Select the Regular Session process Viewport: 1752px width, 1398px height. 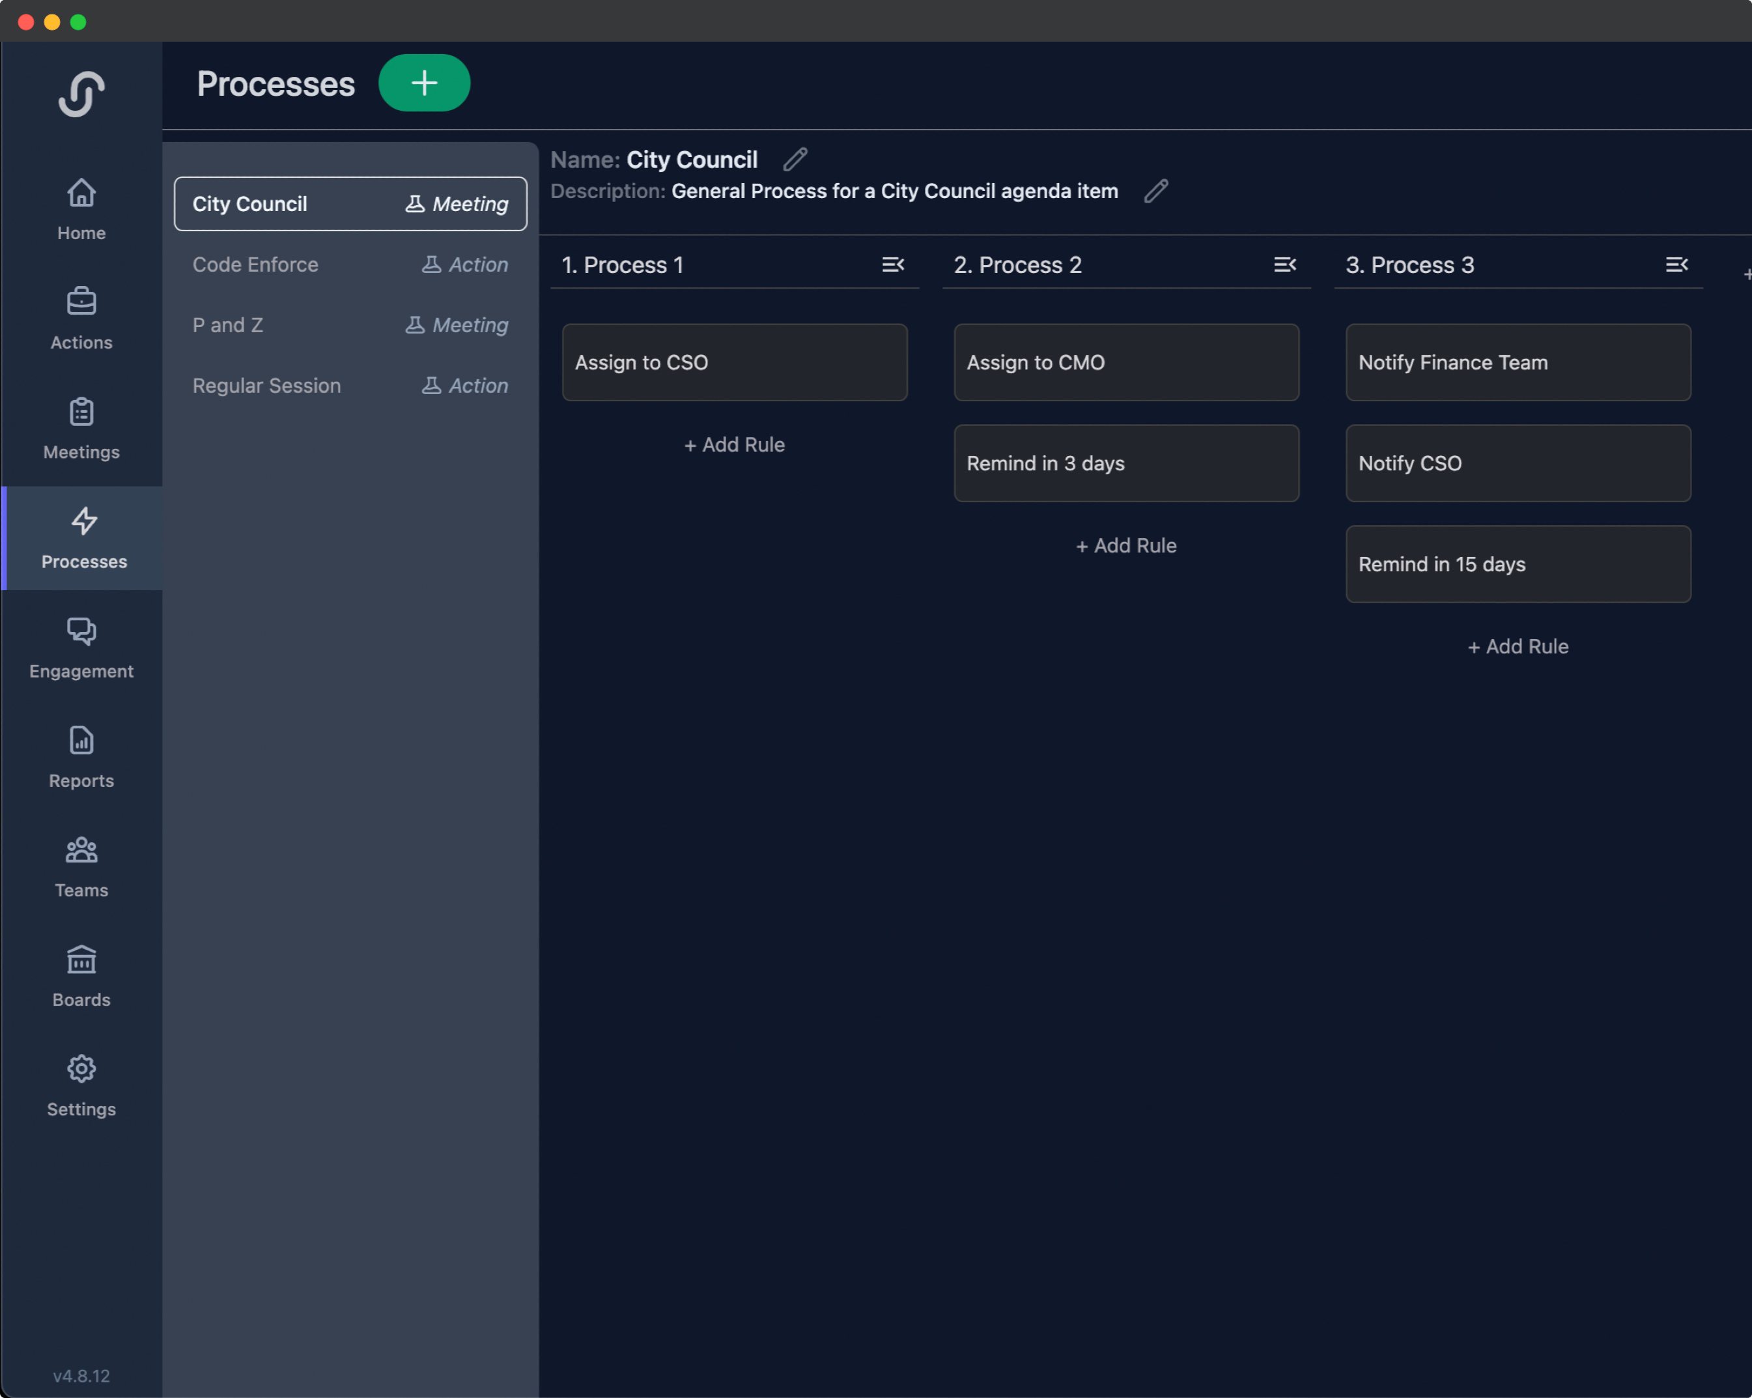[x=350, y=385]
